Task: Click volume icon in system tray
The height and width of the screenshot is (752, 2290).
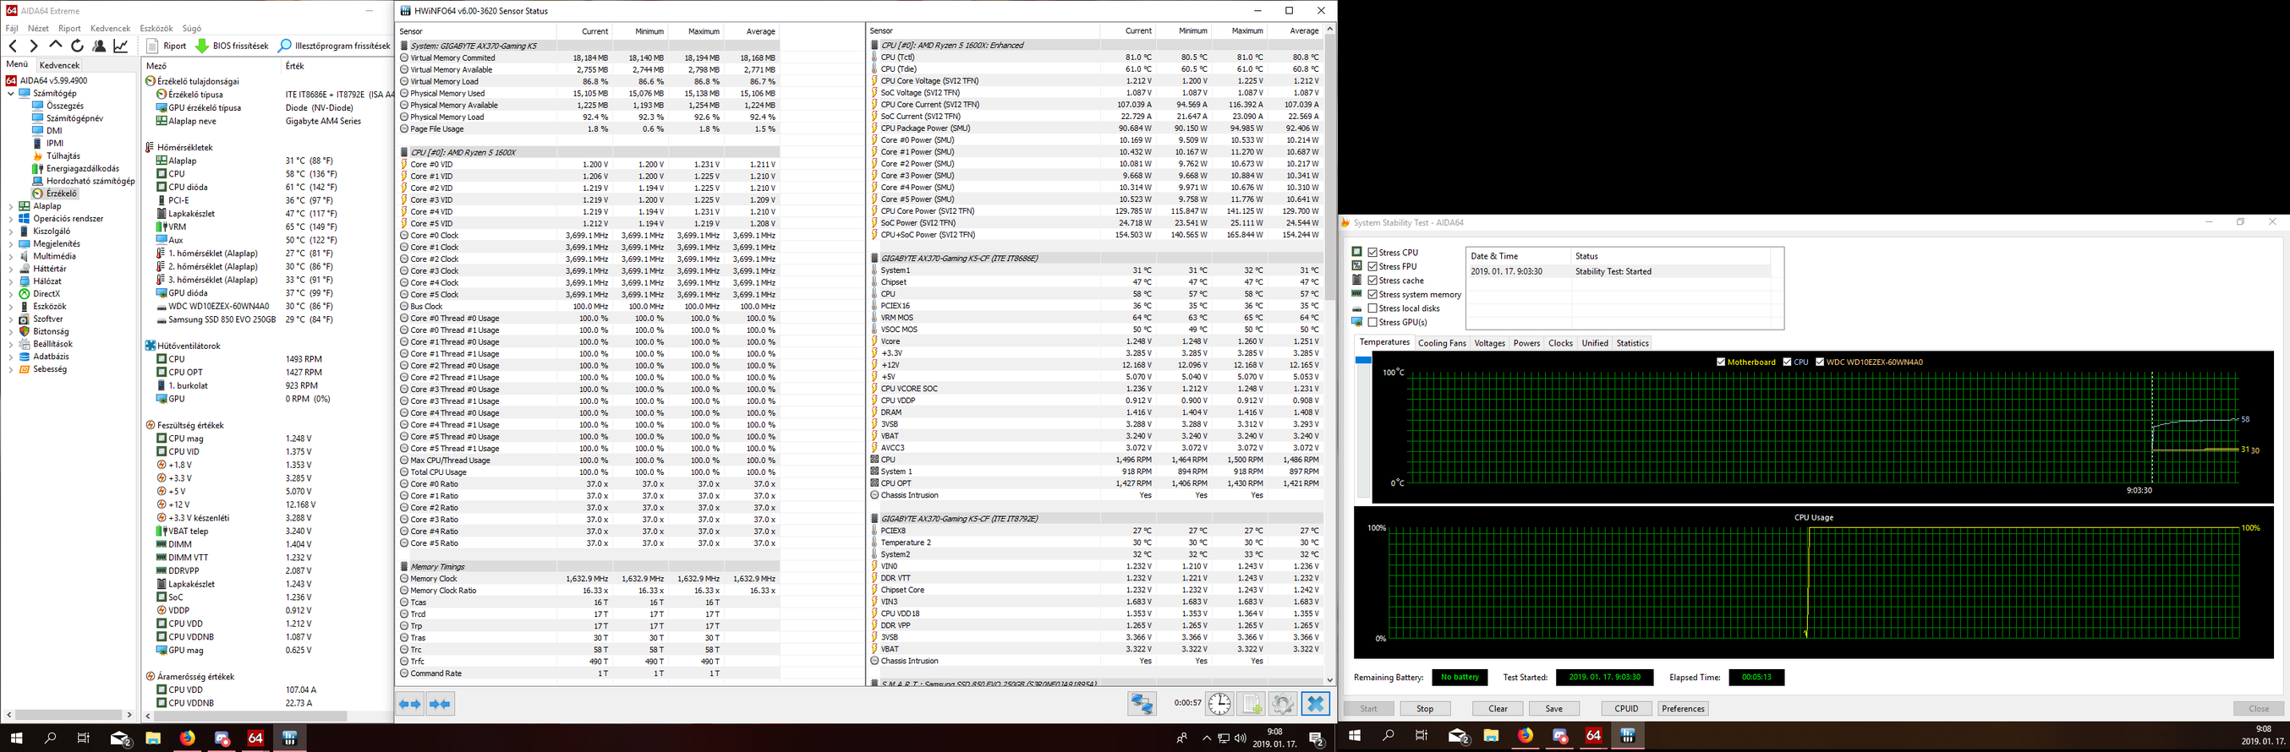Action: pos(1240,738)
